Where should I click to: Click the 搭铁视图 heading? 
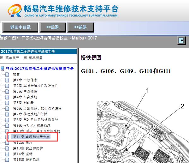click(91, 57)
